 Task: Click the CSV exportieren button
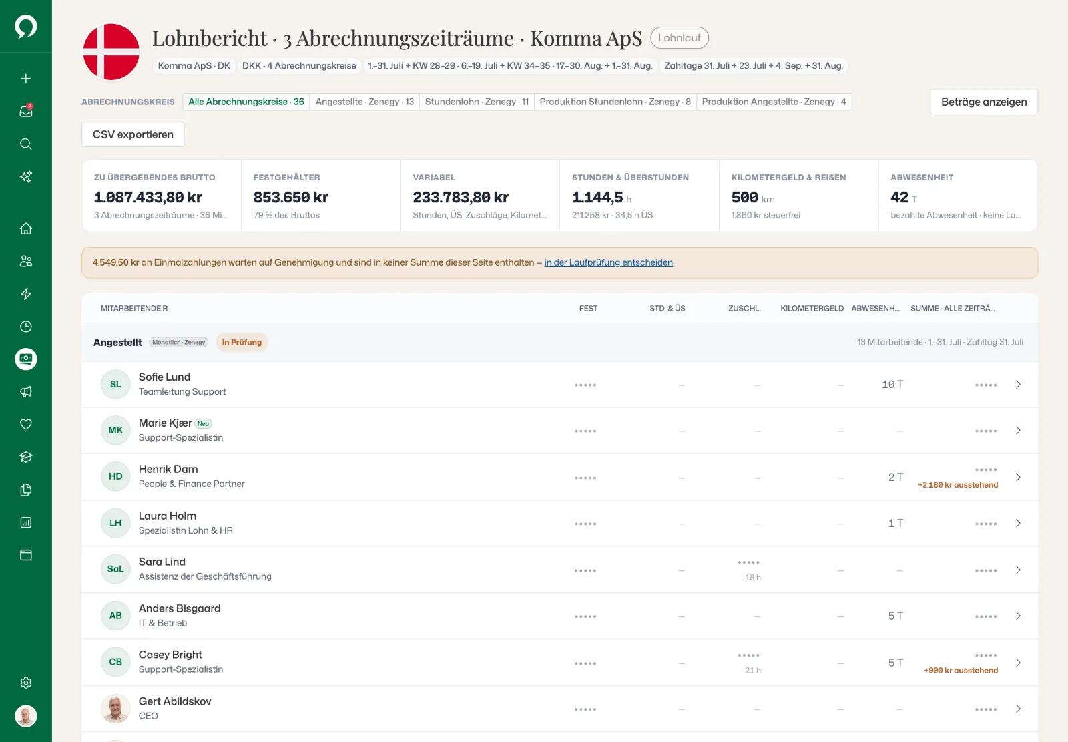[x=133, y=134]
